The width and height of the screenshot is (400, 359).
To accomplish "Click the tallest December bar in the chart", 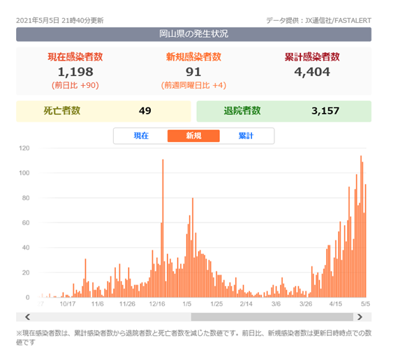I will 163,228.
